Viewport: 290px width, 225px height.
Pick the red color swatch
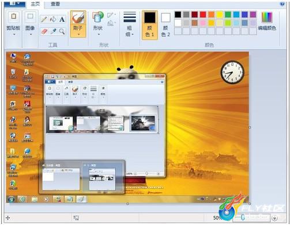coord(203,14)
